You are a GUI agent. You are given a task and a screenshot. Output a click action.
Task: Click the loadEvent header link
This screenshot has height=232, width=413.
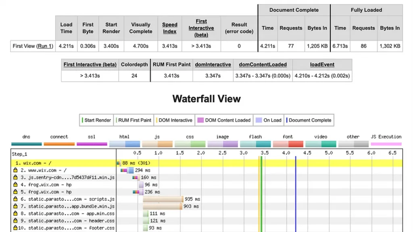tap(322, 64)
